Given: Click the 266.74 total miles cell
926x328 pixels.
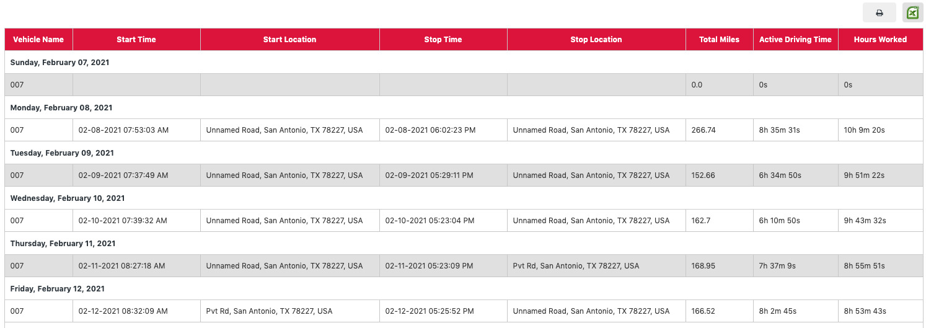Looking at the screenshot, I should pyautogui.click(x=719, y=130).
